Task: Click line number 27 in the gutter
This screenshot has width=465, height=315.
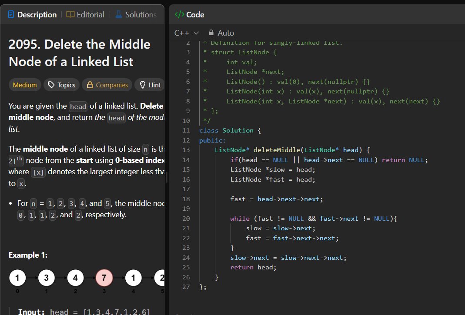Action: (x=186, y=287)
